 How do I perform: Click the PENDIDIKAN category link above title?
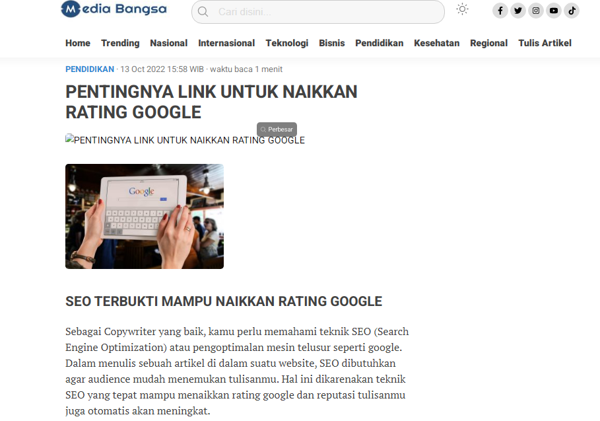(90, 69)
